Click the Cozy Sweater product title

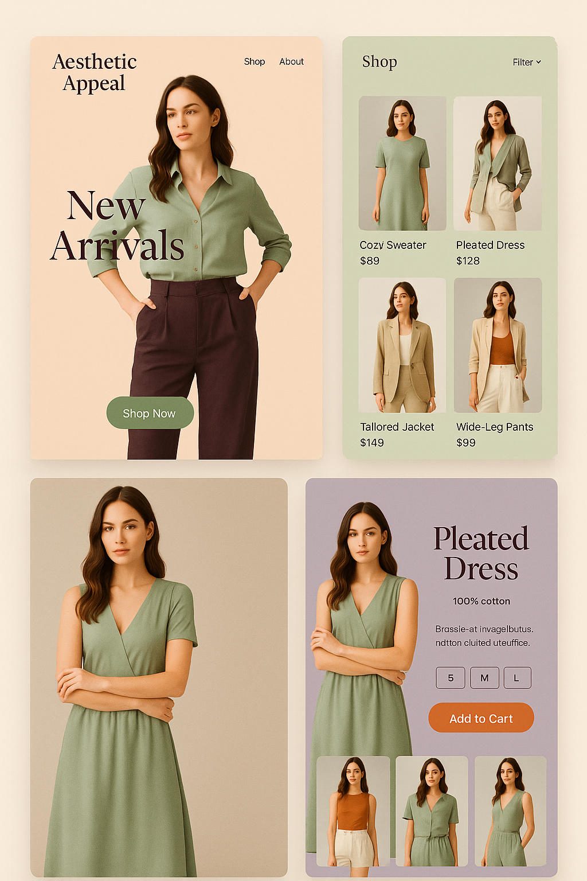click(x=393, y=245)
